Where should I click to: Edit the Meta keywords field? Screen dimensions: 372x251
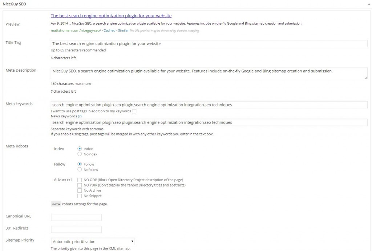[x=209, y=105]
